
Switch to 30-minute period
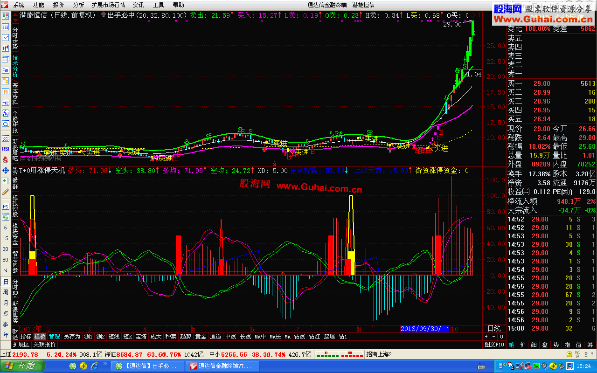point(6,249)
